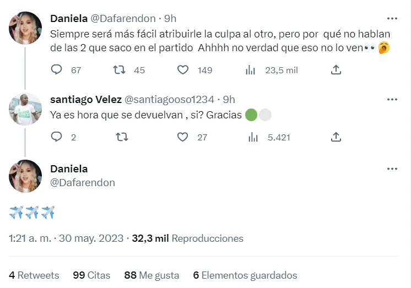Open more options on santiago Velez's tweet

point(392,99)
